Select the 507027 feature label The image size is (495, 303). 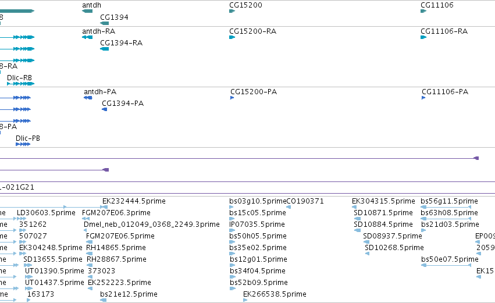(33, 236)
